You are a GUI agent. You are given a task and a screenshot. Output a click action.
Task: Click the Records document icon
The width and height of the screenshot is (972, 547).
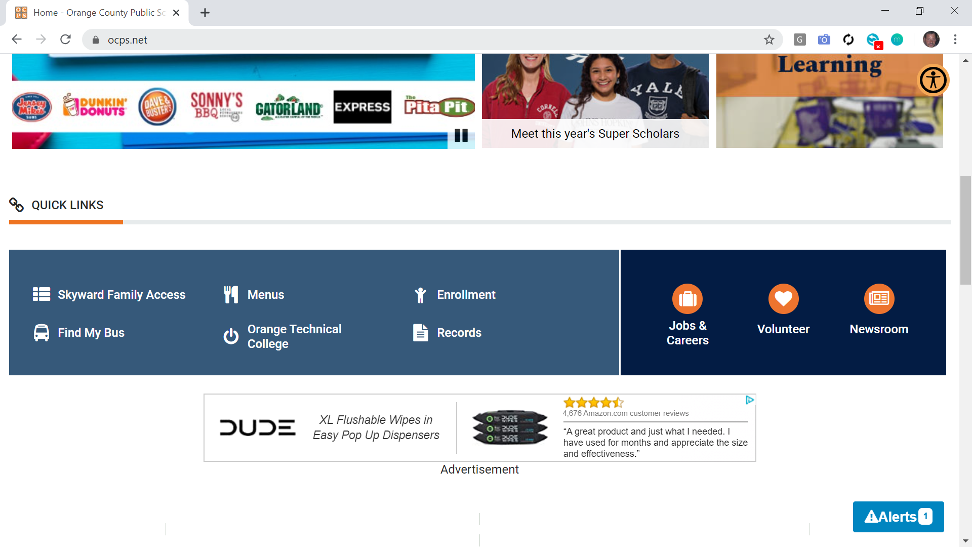(421, 333)
